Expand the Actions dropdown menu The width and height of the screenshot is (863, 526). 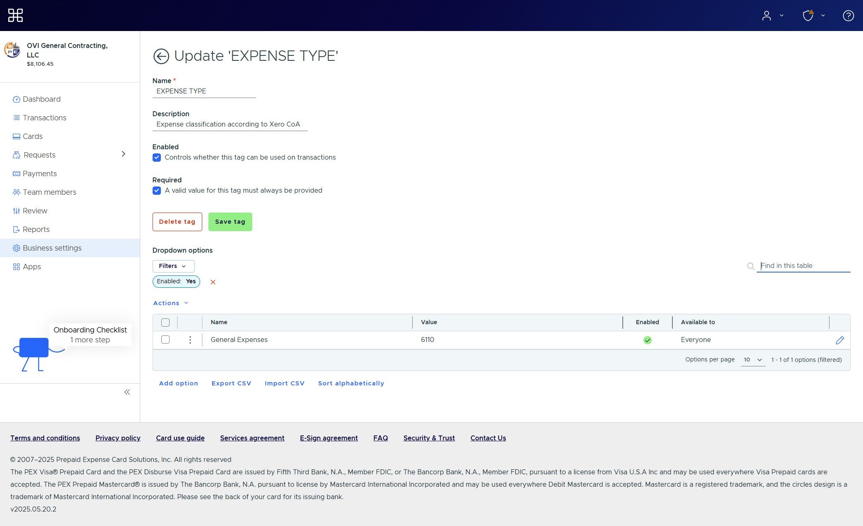(x=170, y=303)
